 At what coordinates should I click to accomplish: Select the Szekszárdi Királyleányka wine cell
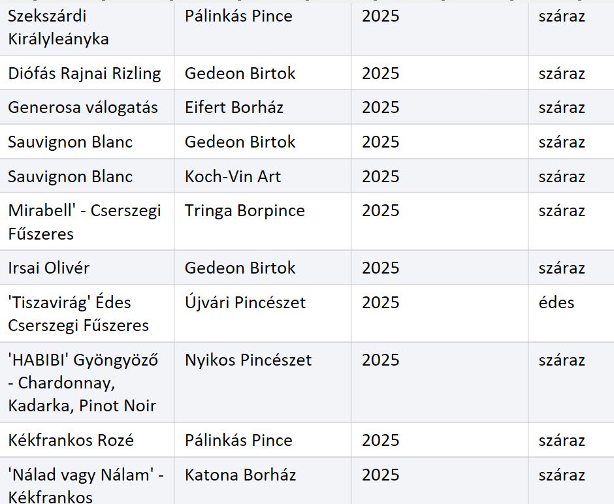86,28
